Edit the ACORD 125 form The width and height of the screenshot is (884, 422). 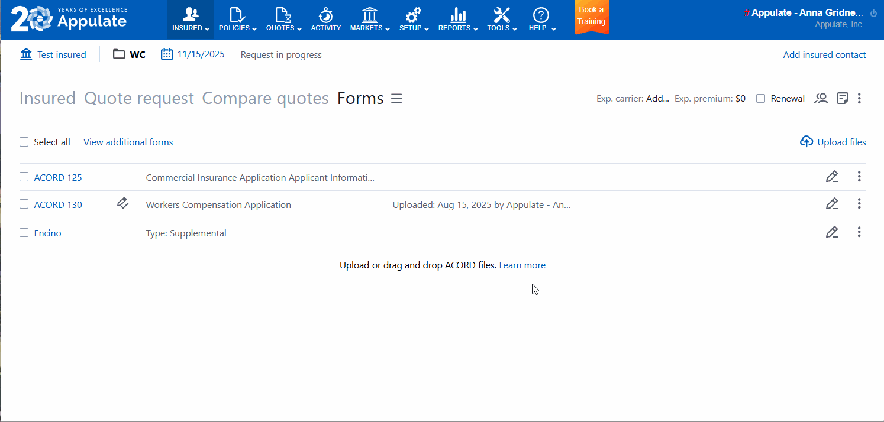832,177
